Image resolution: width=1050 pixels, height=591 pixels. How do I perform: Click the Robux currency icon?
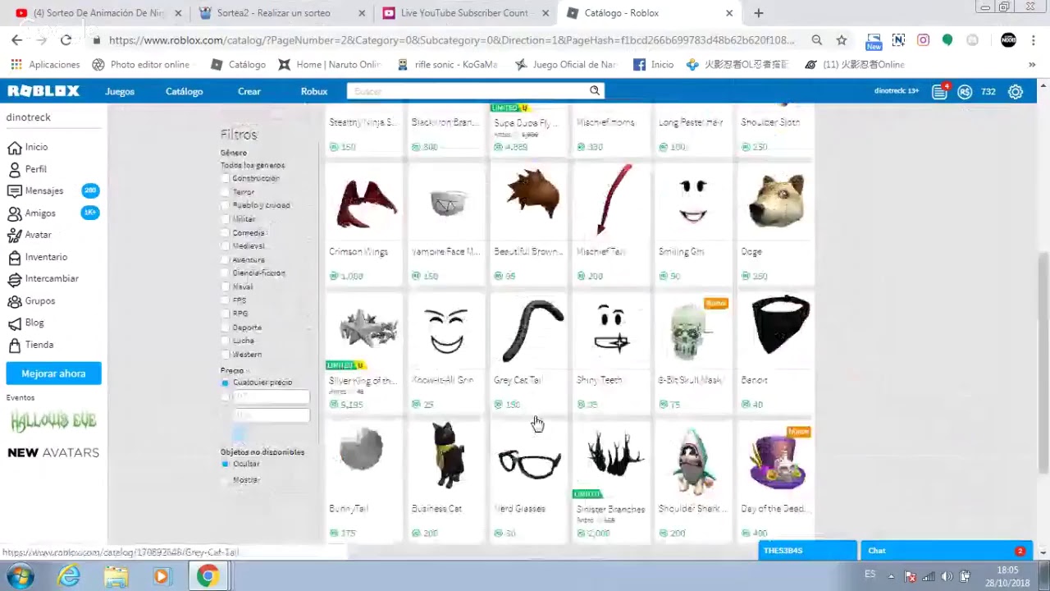[965, 92]
